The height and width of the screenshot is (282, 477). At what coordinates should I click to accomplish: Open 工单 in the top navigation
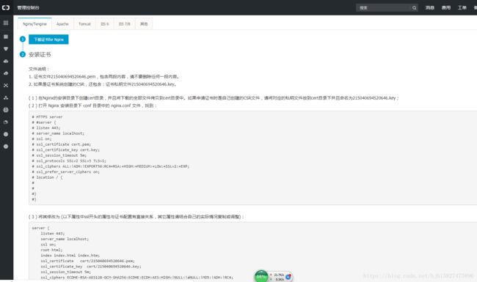[x=462, y=7]
